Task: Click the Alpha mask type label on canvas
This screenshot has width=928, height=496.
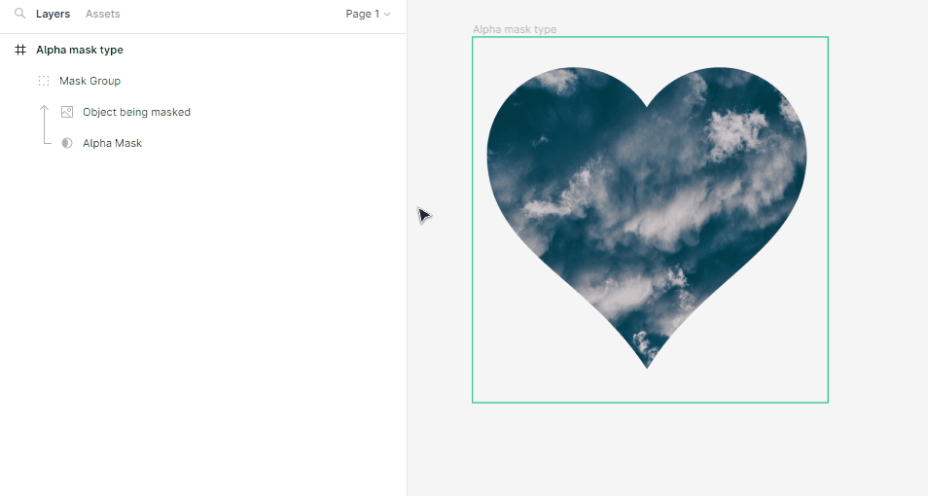Action: point(515,29)
